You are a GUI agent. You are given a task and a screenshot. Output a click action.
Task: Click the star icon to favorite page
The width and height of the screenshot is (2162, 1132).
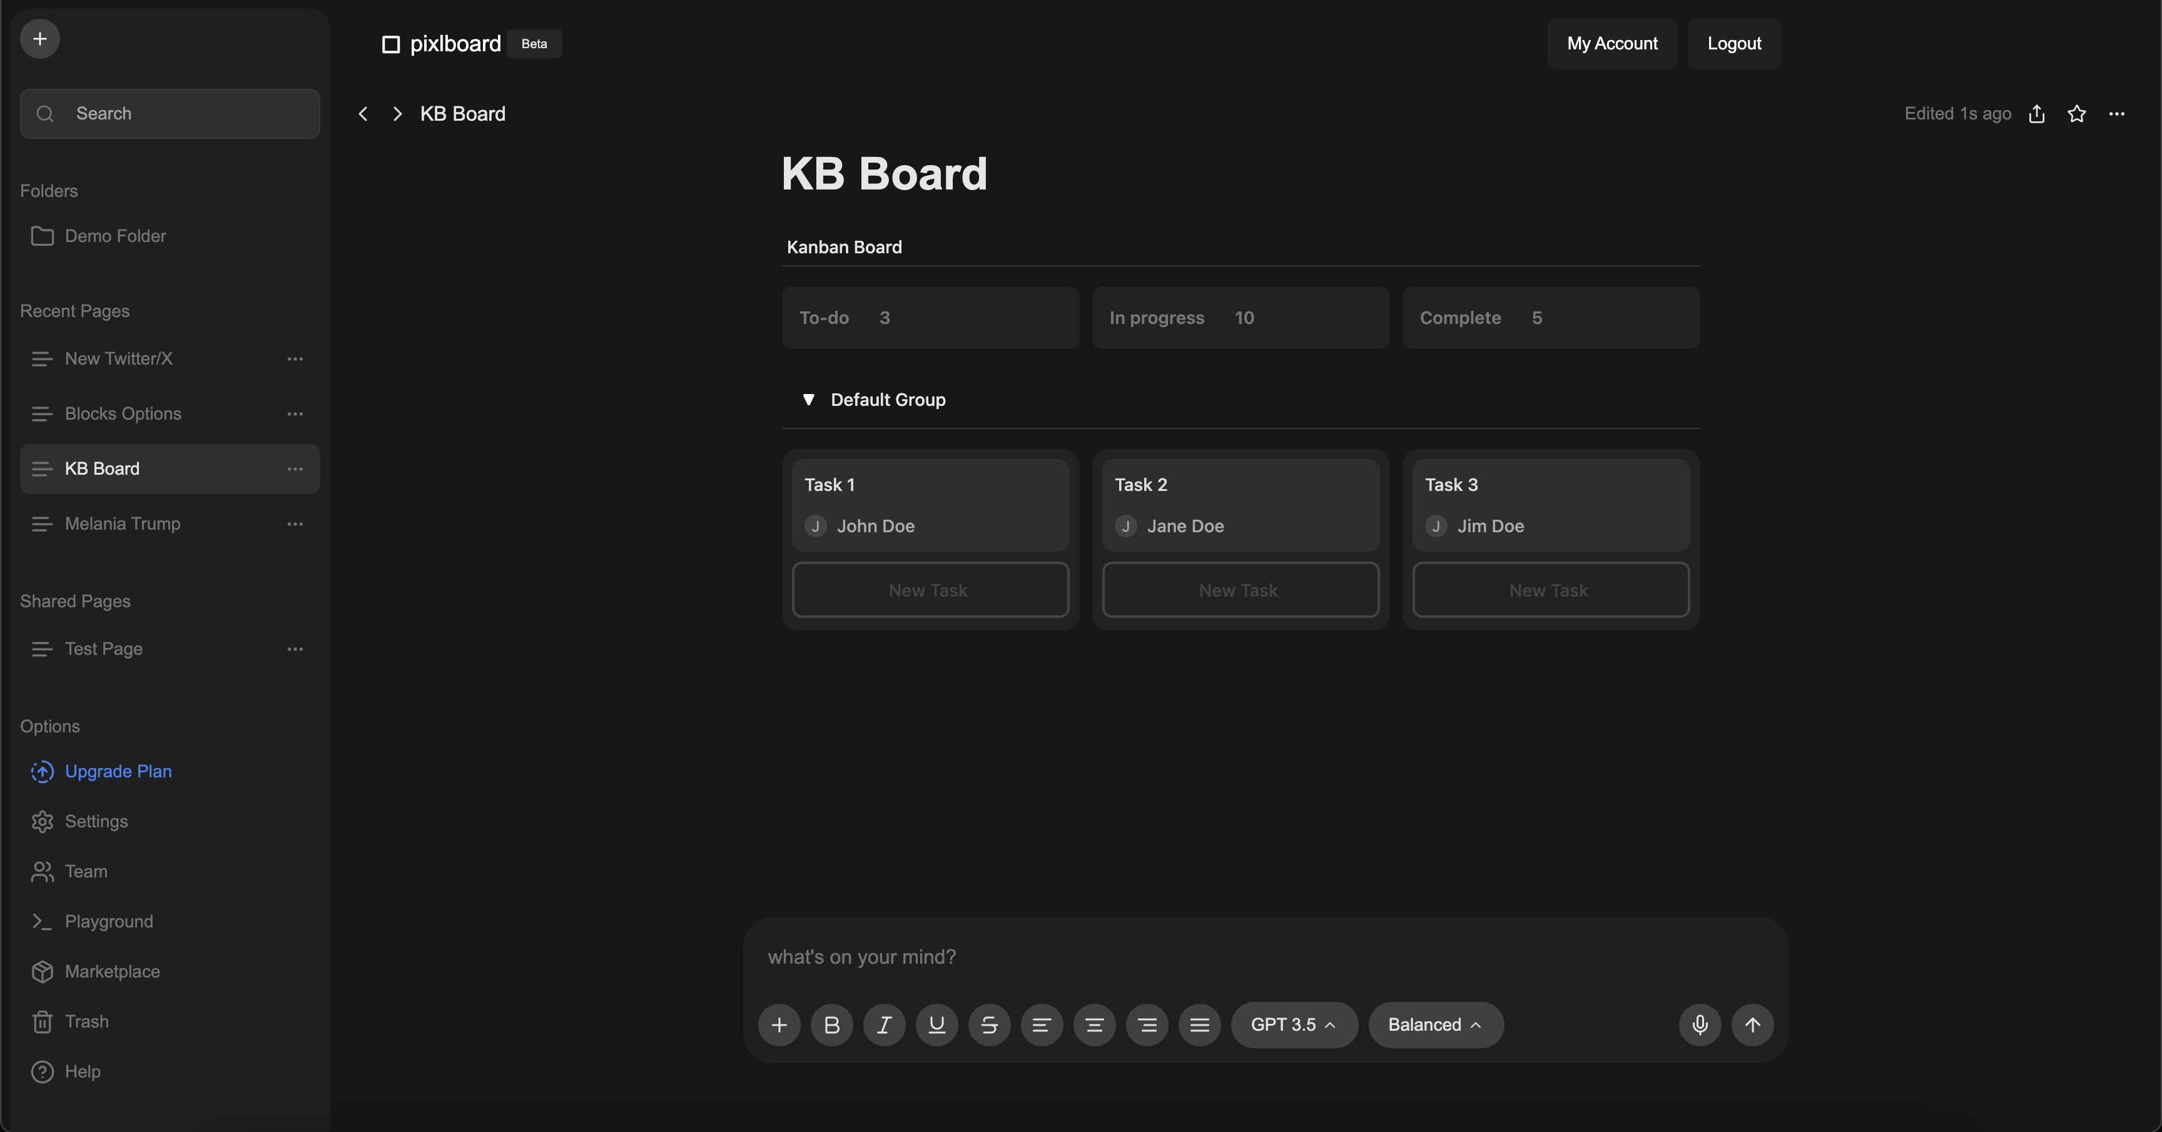[2076, 114]
